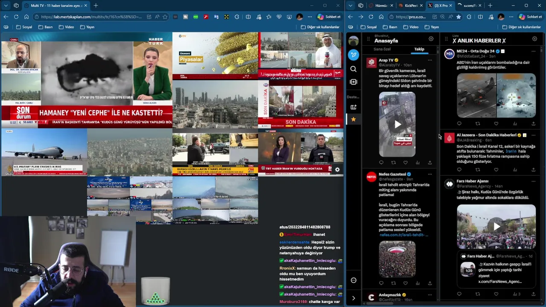Like the Nefes Gazetesi post
The height and width of the screenshot is (307, 546).
[x=405, y=283]
